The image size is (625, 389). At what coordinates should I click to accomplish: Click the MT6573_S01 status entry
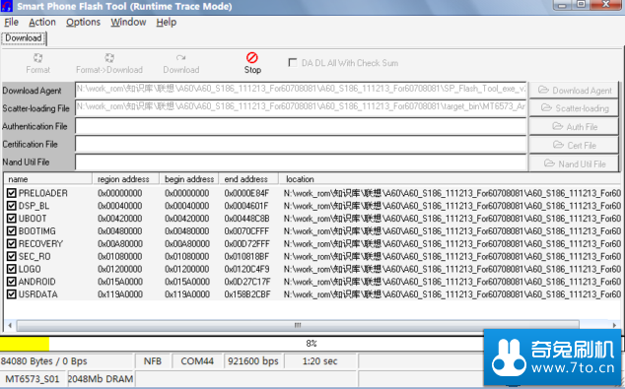pyautogui.click(x=32, y=378)
